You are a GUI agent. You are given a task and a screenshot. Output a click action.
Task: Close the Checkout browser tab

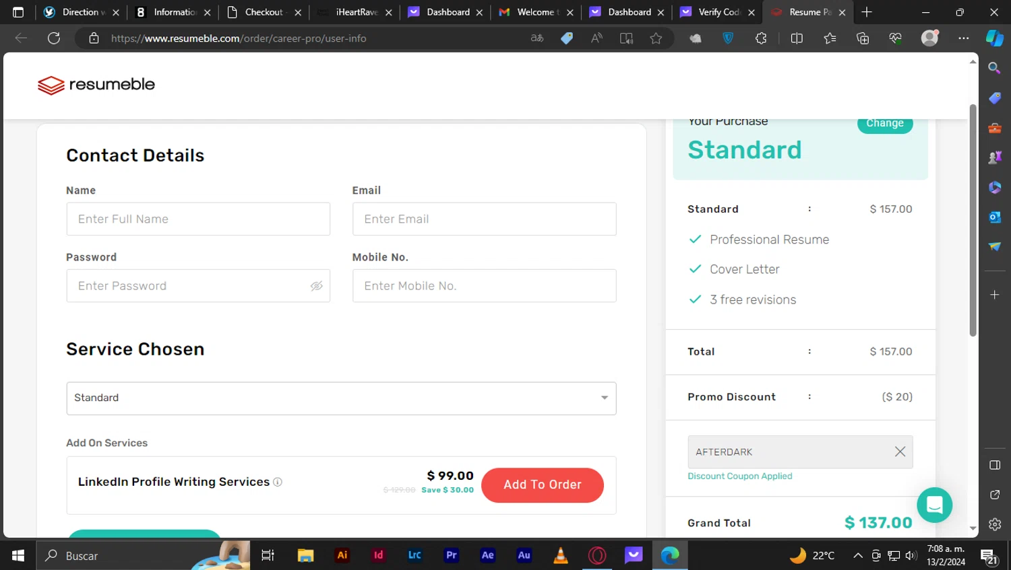coord(298,12)
